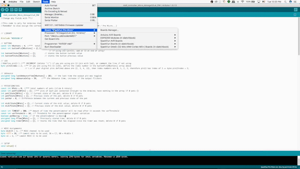This screenshot has width=300, height=169.
Task: Click the Upload arrow button
Action: pyautogui.click(x=7, y=9)
